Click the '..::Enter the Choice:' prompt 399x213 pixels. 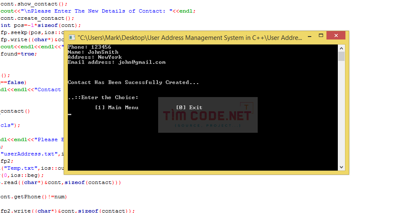[x=103, y=97]
